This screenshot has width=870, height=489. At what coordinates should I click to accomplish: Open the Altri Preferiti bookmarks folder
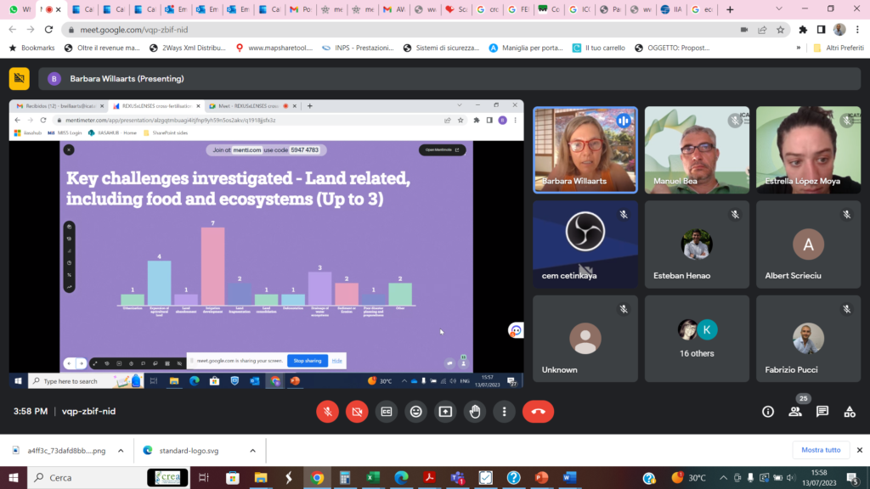[839, 48]
